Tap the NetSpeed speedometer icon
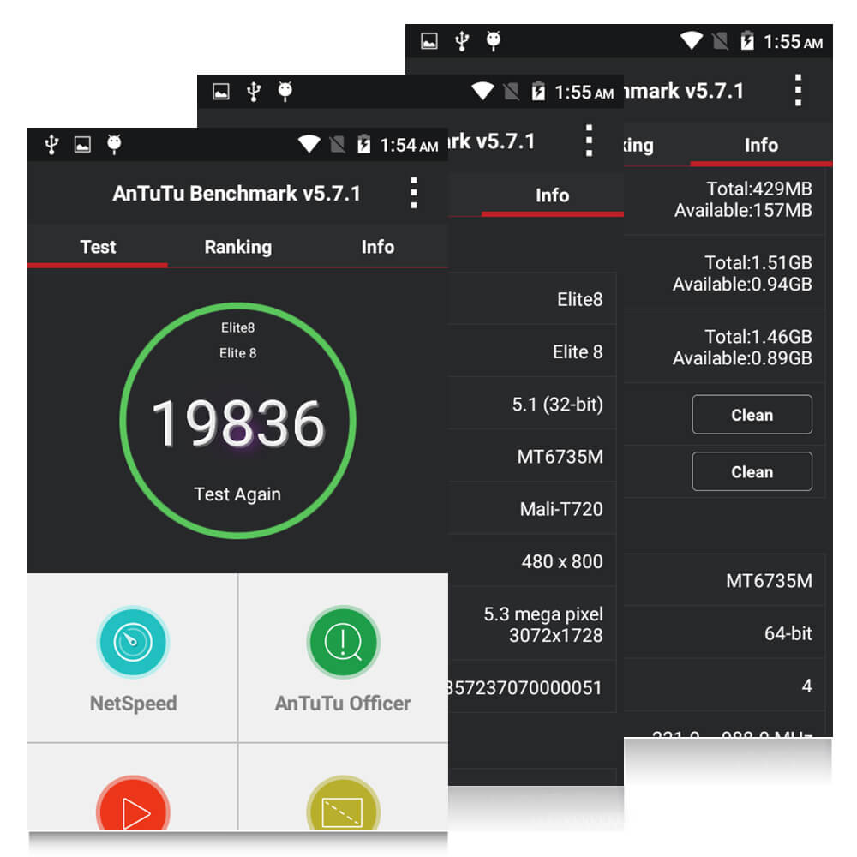The image size is (857, 857). point(133,642)
